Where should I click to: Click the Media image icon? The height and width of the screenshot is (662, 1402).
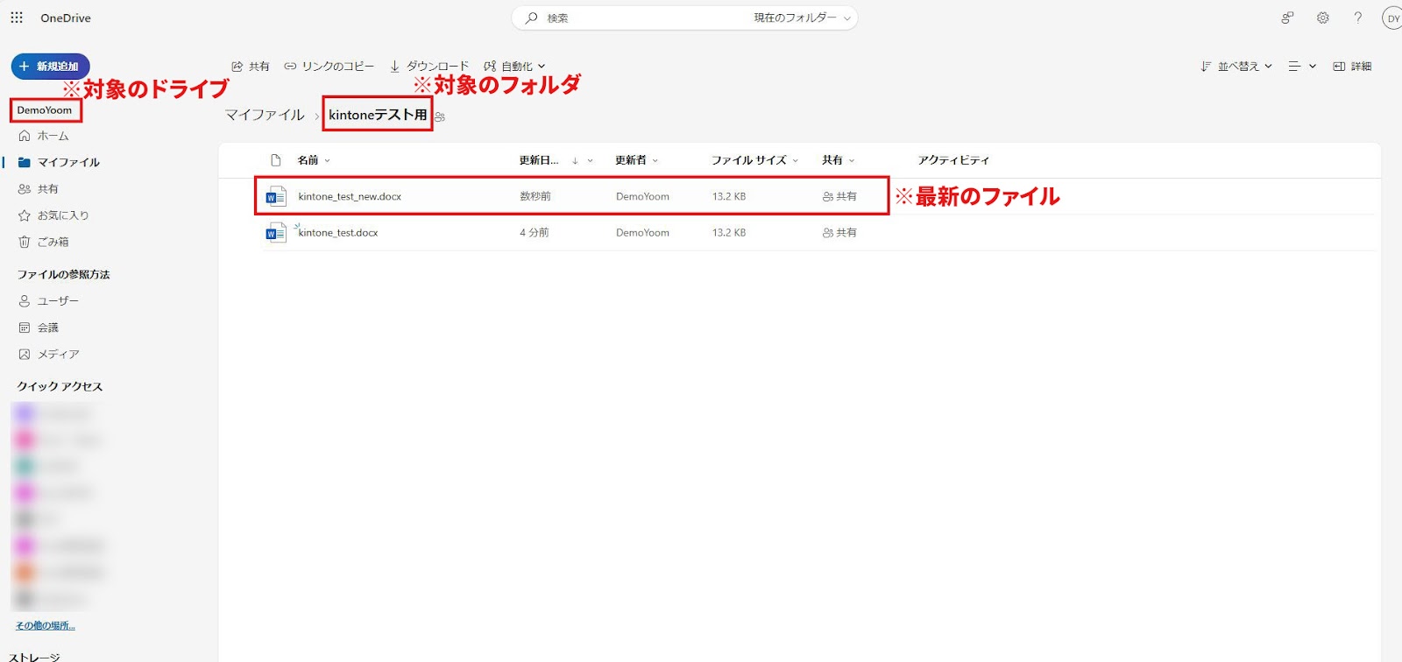pos(25,354)
